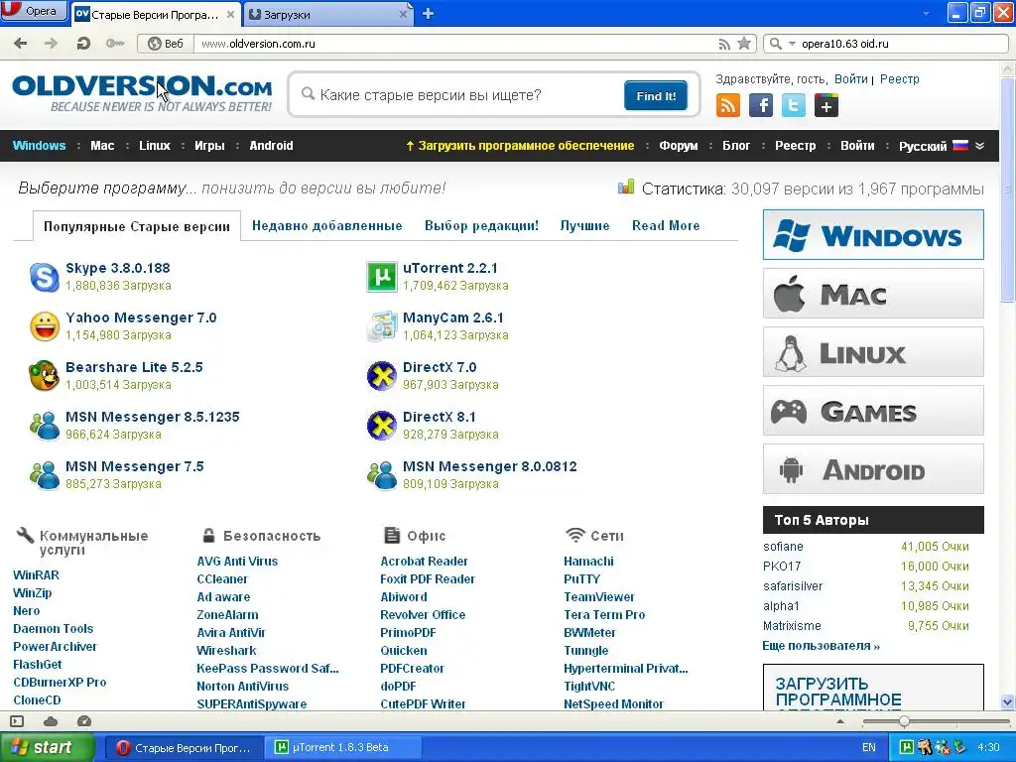Screen dimensions: 1016x762
Task: Select the Лучшие tab
Action: 584,225
